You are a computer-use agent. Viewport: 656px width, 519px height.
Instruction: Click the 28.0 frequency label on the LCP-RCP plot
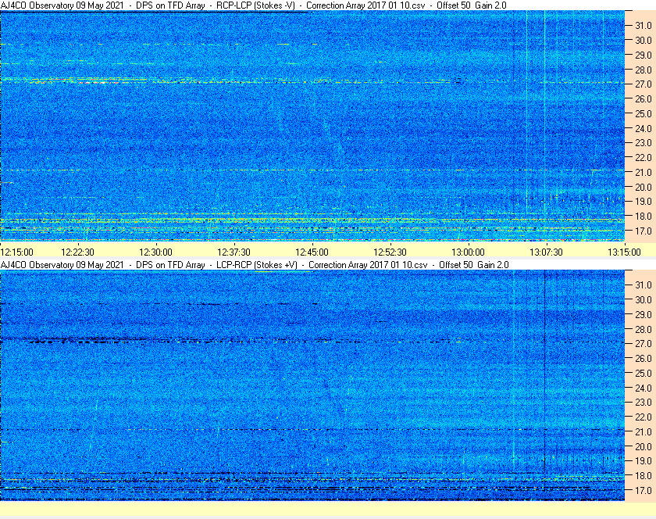click(x=644, y=329)
